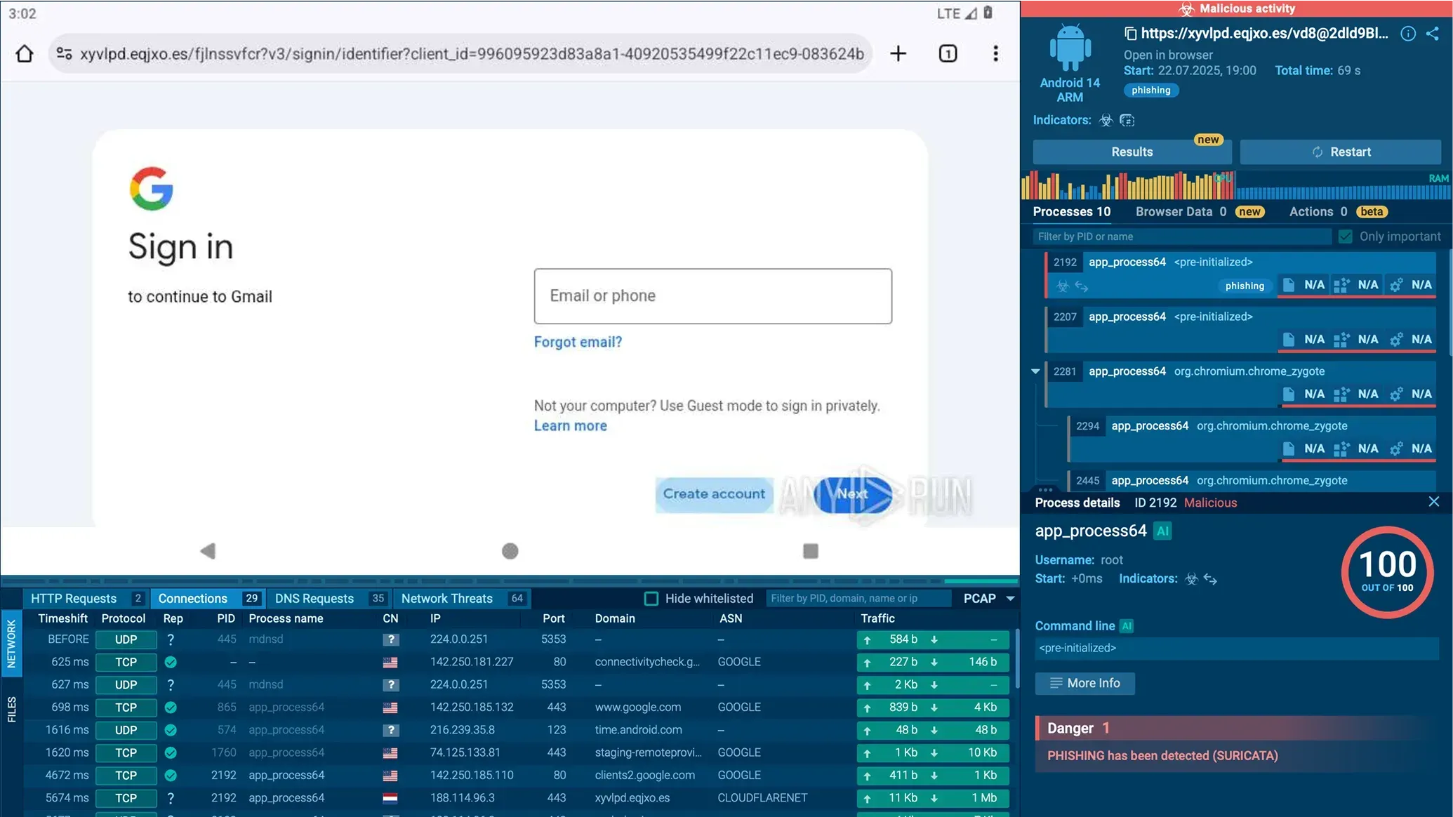Select process 2445 app_process64 row

pyautogui.click(x=1252, y=481)
